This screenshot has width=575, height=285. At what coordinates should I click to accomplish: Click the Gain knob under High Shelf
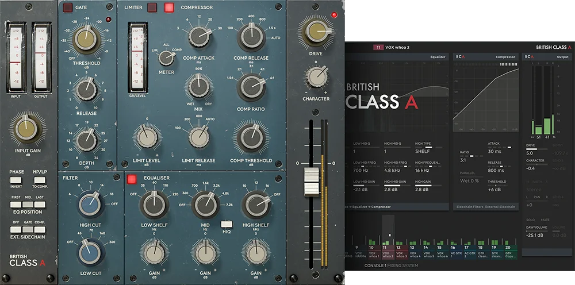point(256,253)
